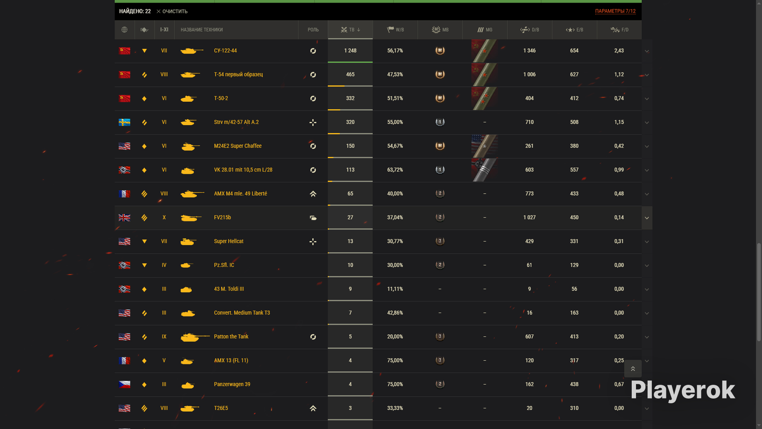Sort by vehicle type icon column
Screen dimensions: 762x429
[144, 30]
